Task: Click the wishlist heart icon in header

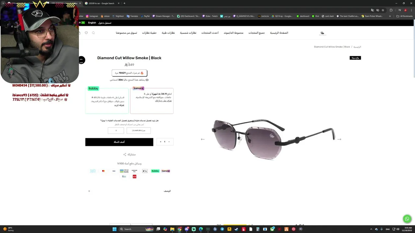Action: point(86,33)
